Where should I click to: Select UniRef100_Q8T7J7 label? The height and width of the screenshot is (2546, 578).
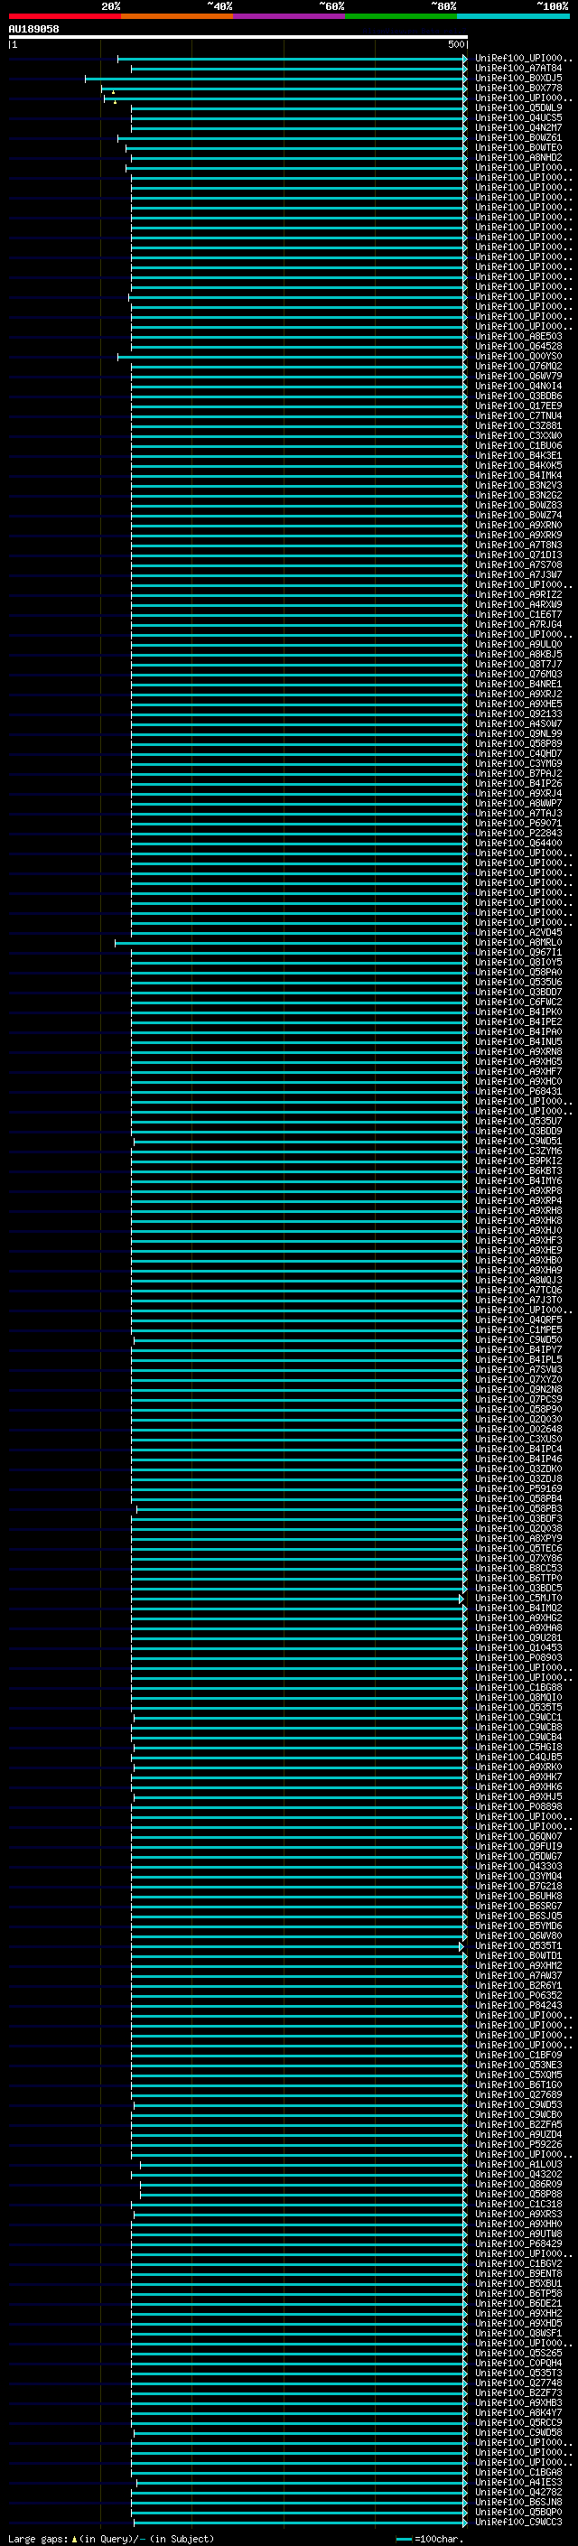[518, 664]
